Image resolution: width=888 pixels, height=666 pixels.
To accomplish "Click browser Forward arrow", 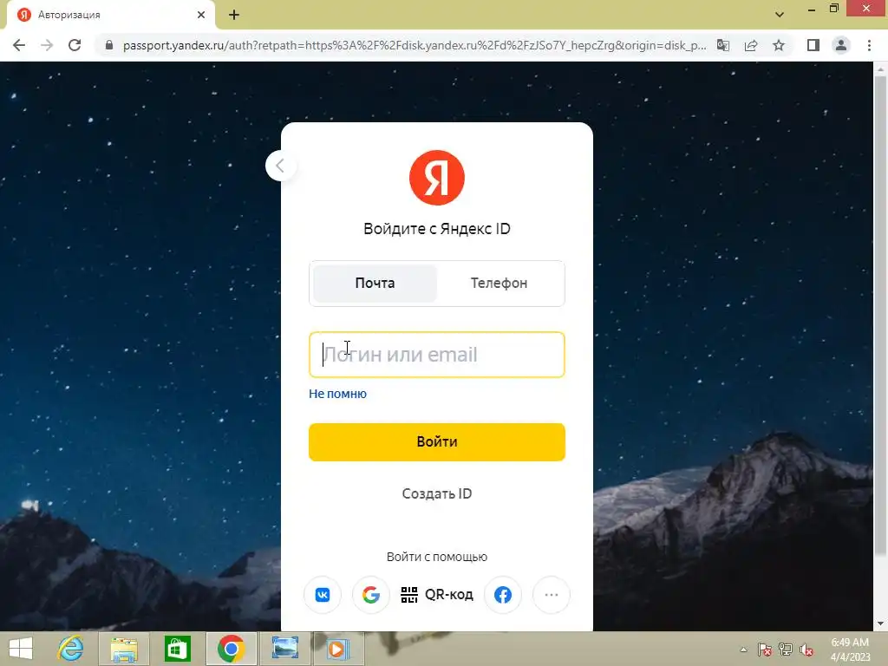I will pos(47,45).
